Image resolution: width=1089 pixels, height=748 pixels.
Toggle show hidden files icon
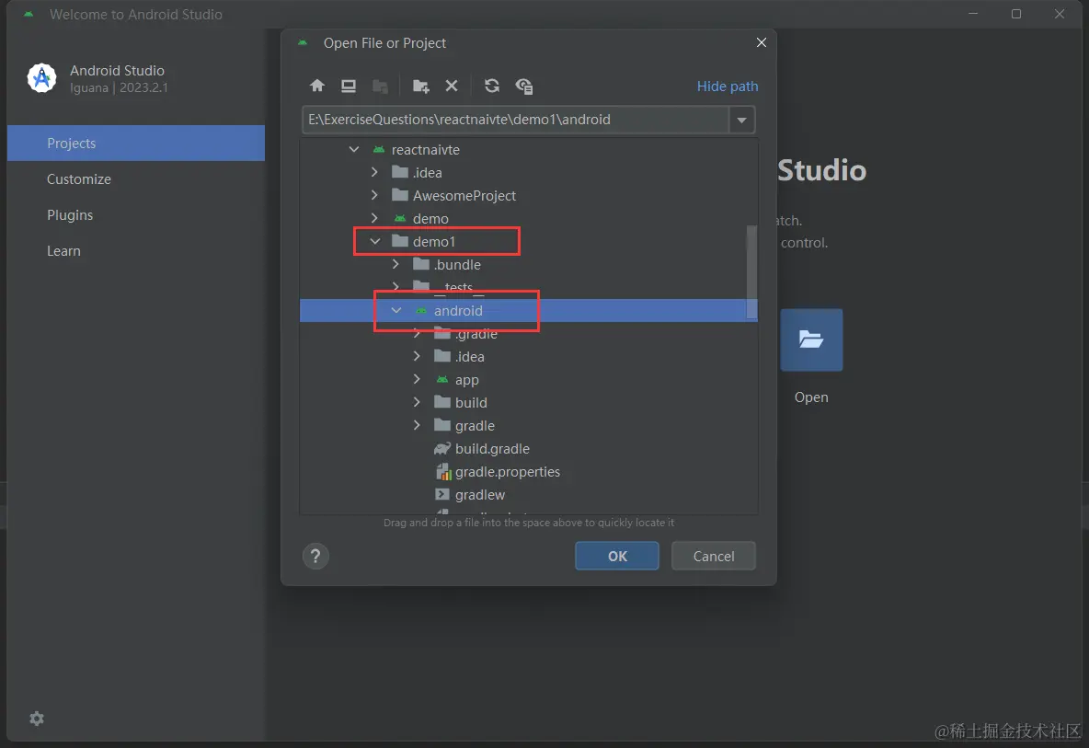tap(523, 86)
